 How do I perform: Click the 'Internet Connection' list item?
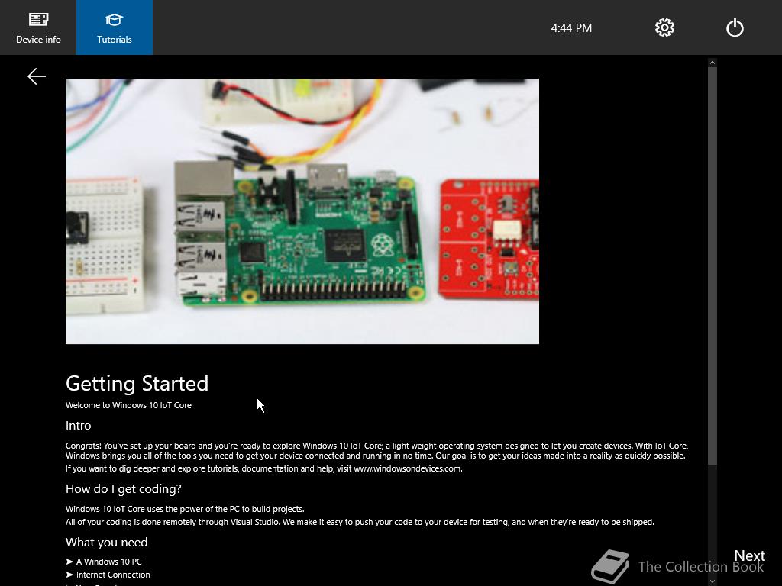108,575
